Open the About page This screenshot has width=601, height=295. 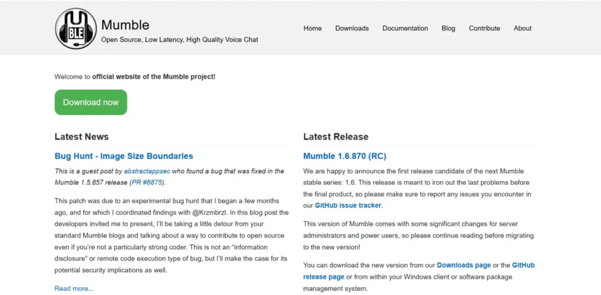pos(522,28)
